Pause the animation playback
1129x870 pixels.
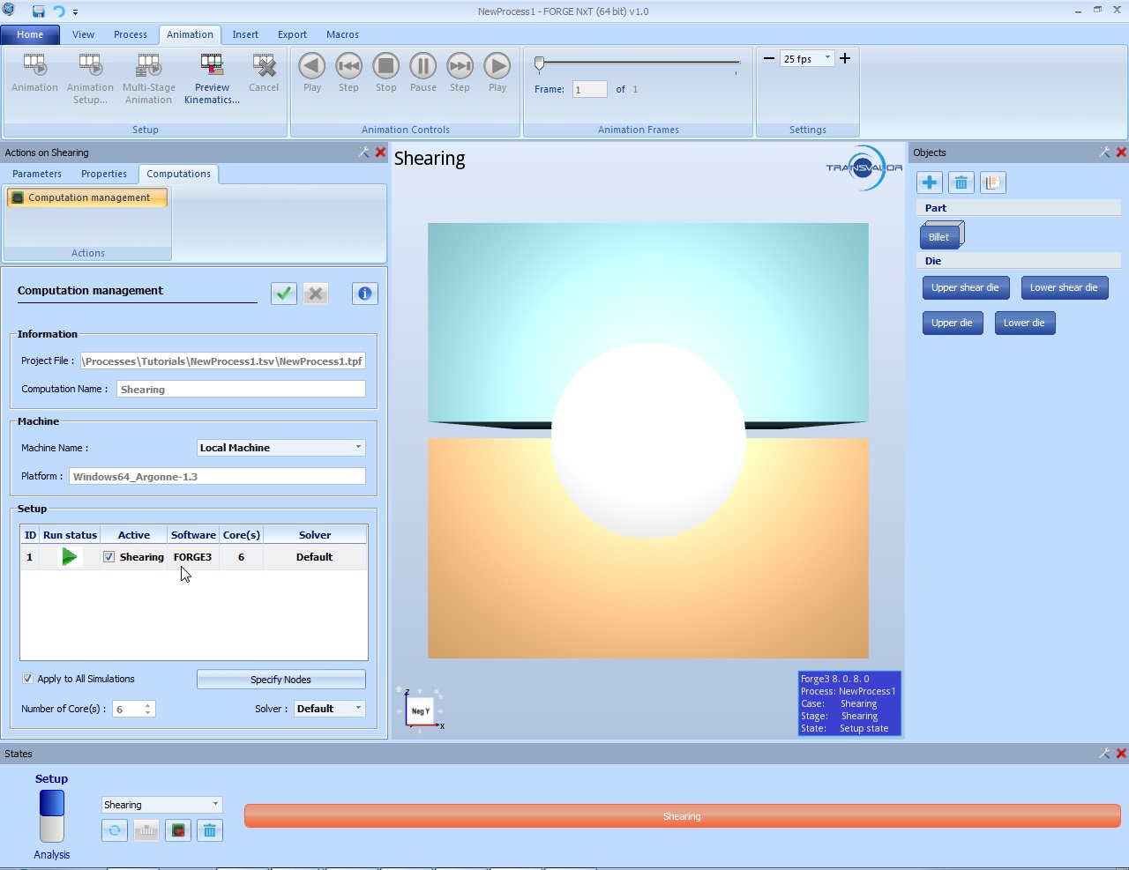[x=423, y=66]
